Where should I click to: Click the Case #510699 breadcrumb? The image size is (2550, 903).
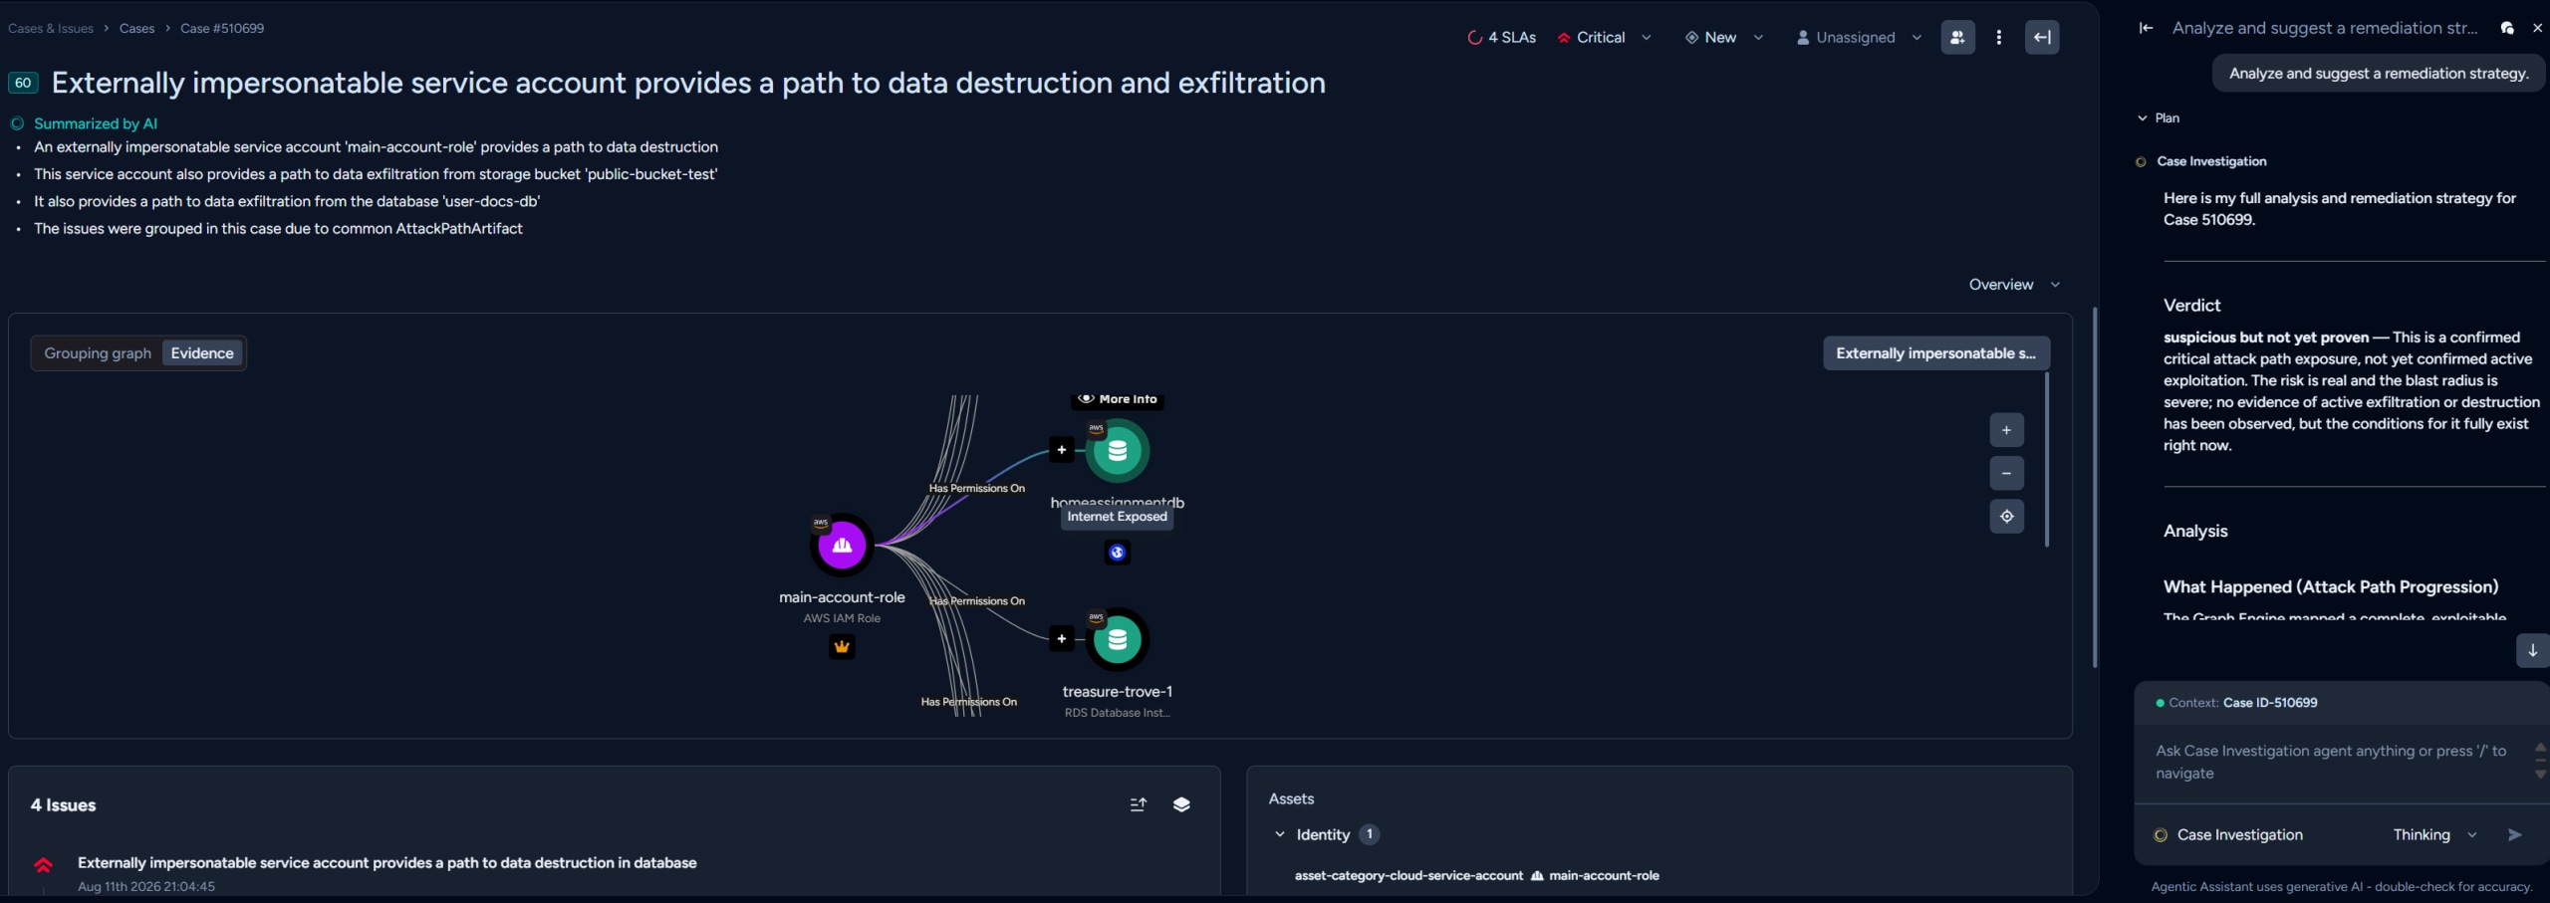click(x=222, y=28)
